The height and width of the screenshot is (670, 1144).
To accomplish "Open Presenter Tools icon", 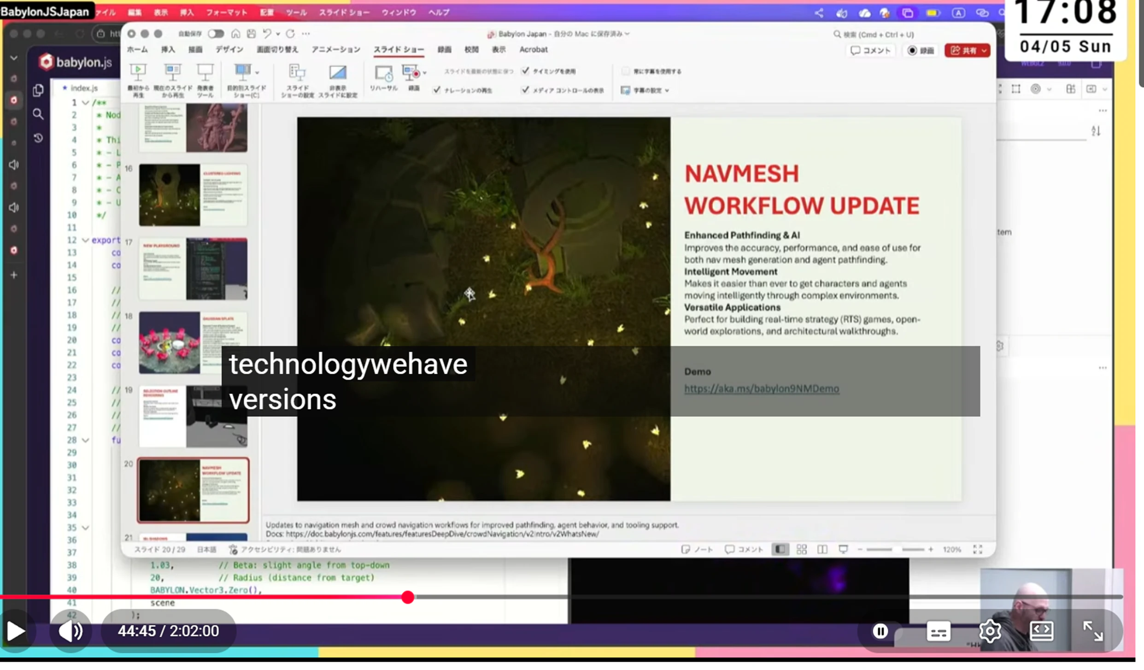I will 205,72.
